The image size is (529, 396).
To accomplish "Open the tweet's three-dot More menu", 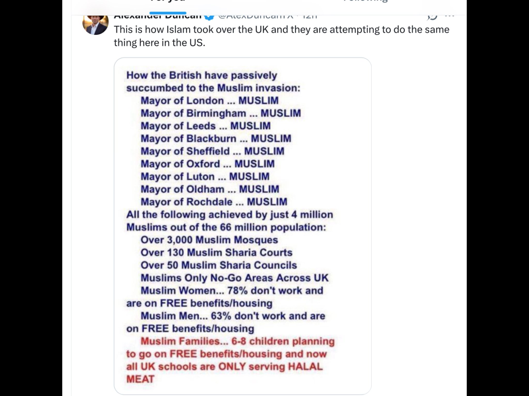I will coord(450,16).
